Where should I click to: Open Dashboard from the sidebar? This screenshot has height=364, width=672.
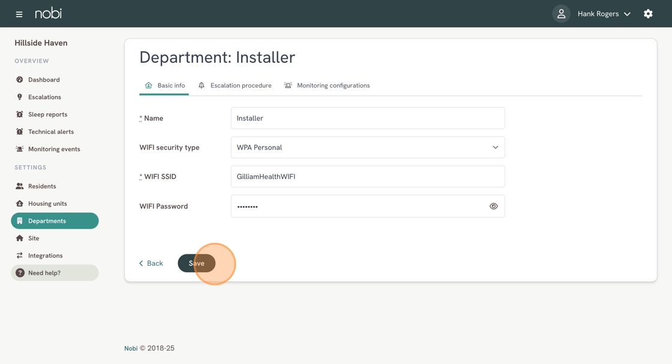coord(44,80)
